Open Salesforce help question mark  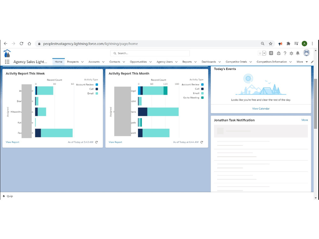(285, 53)
